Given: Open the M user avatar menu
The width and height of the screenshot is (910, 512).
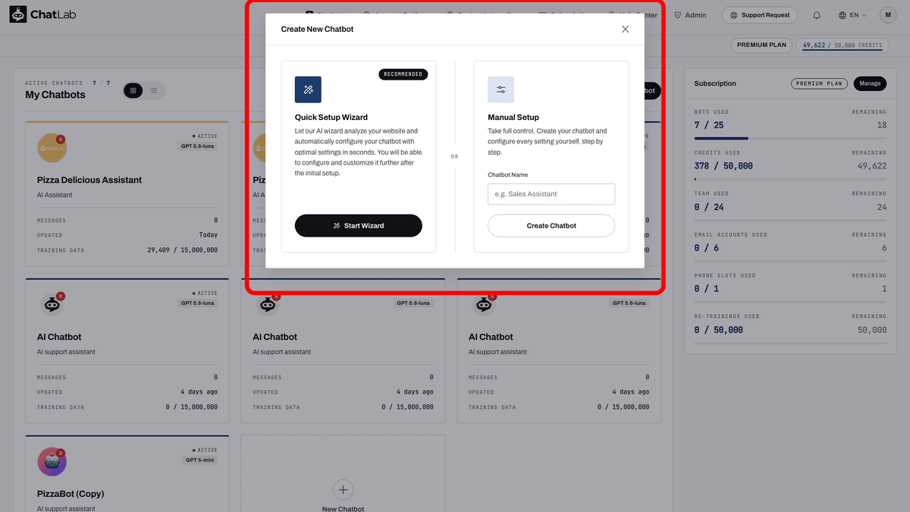Looking at the screenshot, I should click(x=888, y=14).
